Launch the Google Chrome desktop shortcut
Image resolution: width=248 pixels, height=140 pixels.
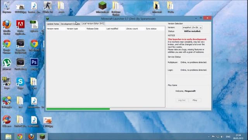coord(7,47)
